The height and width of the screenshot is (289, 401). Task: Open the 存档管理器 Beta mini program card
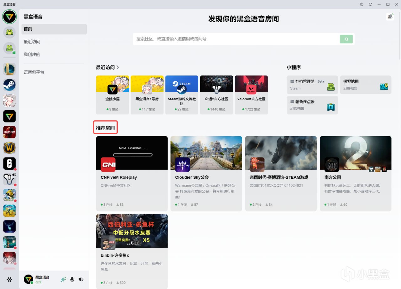tap(312, 85)
